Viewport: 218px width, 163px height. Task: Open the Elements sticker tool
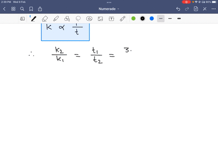pyautogui.click(x=89, y=19)
